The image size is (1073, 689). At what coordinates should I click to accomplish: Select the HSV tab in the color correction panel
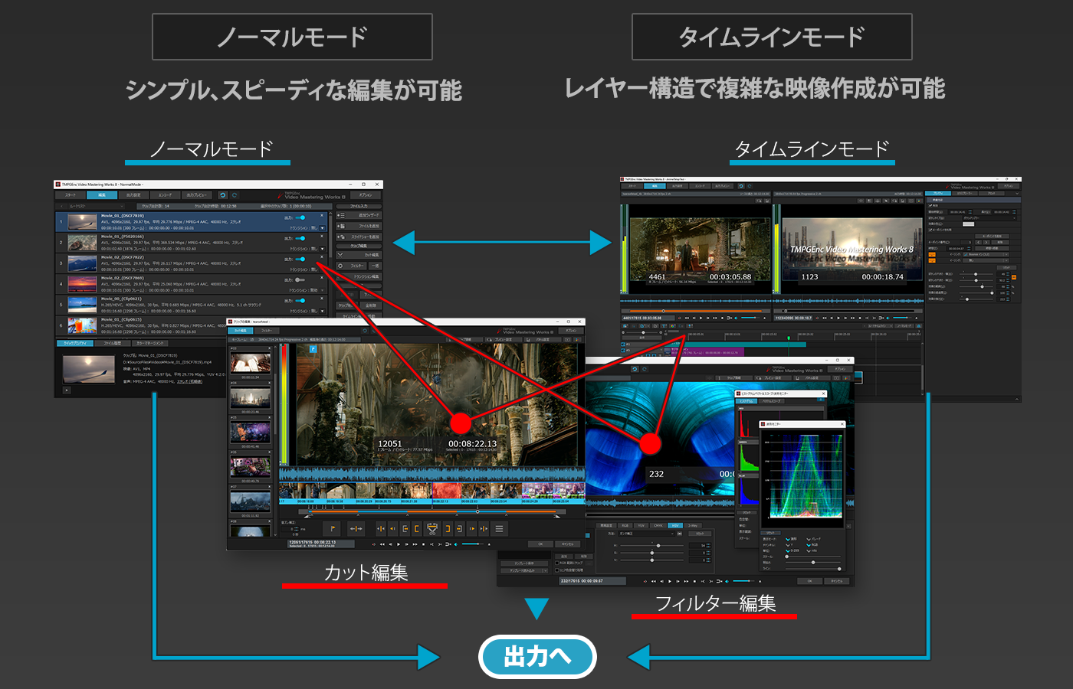coord(675,526)
